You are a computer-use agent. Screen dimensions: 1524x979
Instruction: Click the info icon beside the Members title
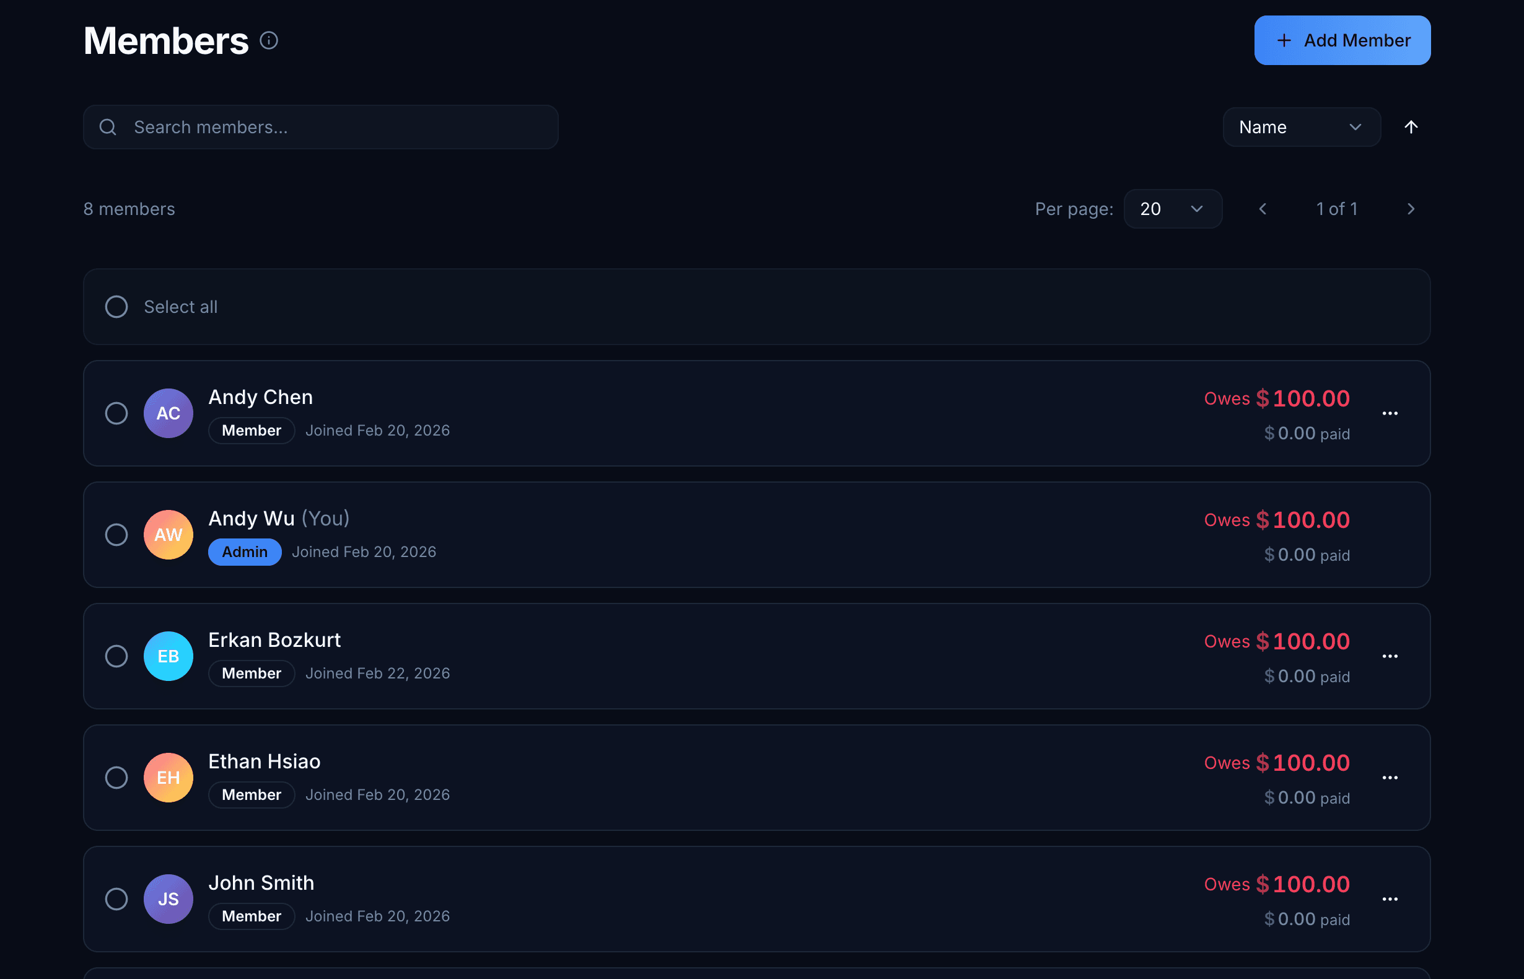click(269, 40)
